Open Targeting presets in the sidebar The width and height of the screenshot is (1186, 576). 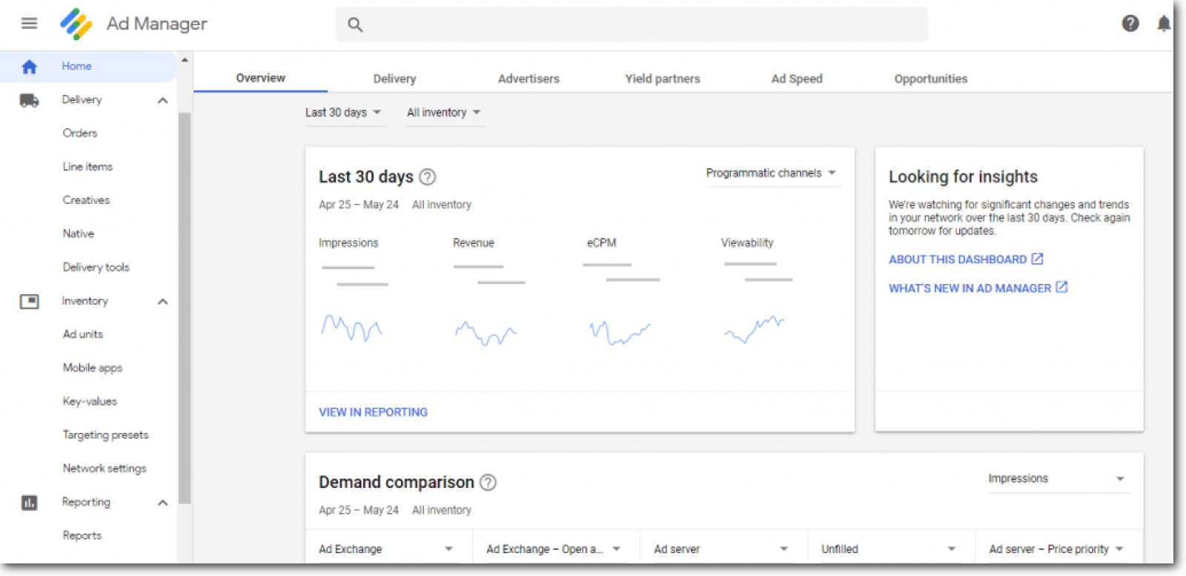point(105,435)
